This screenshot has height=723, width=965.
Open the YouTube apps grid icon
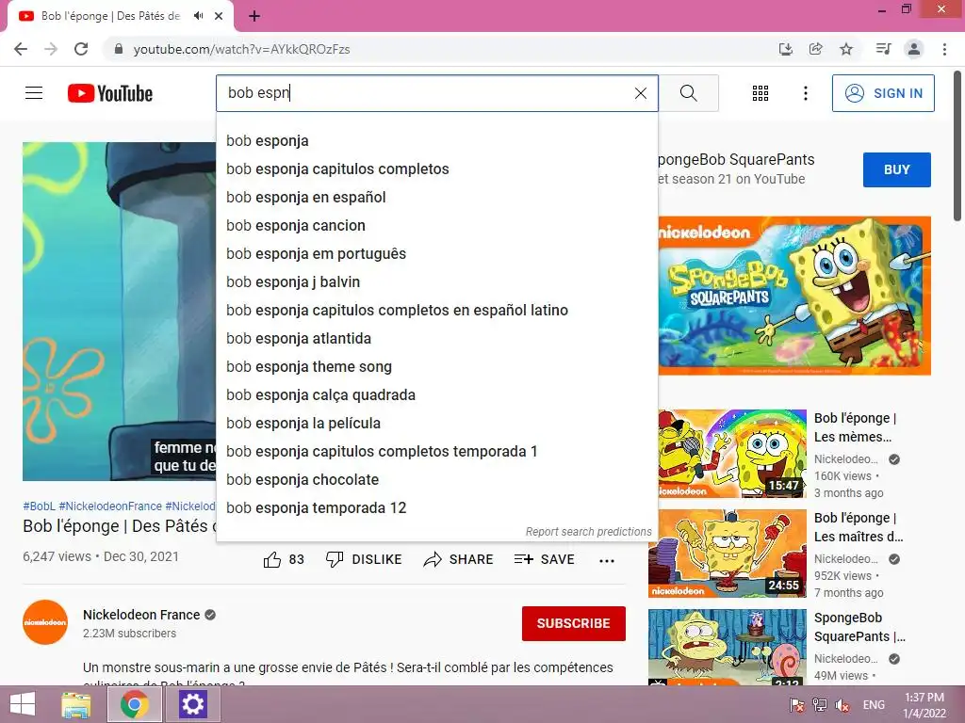click(x=761, y=93)
